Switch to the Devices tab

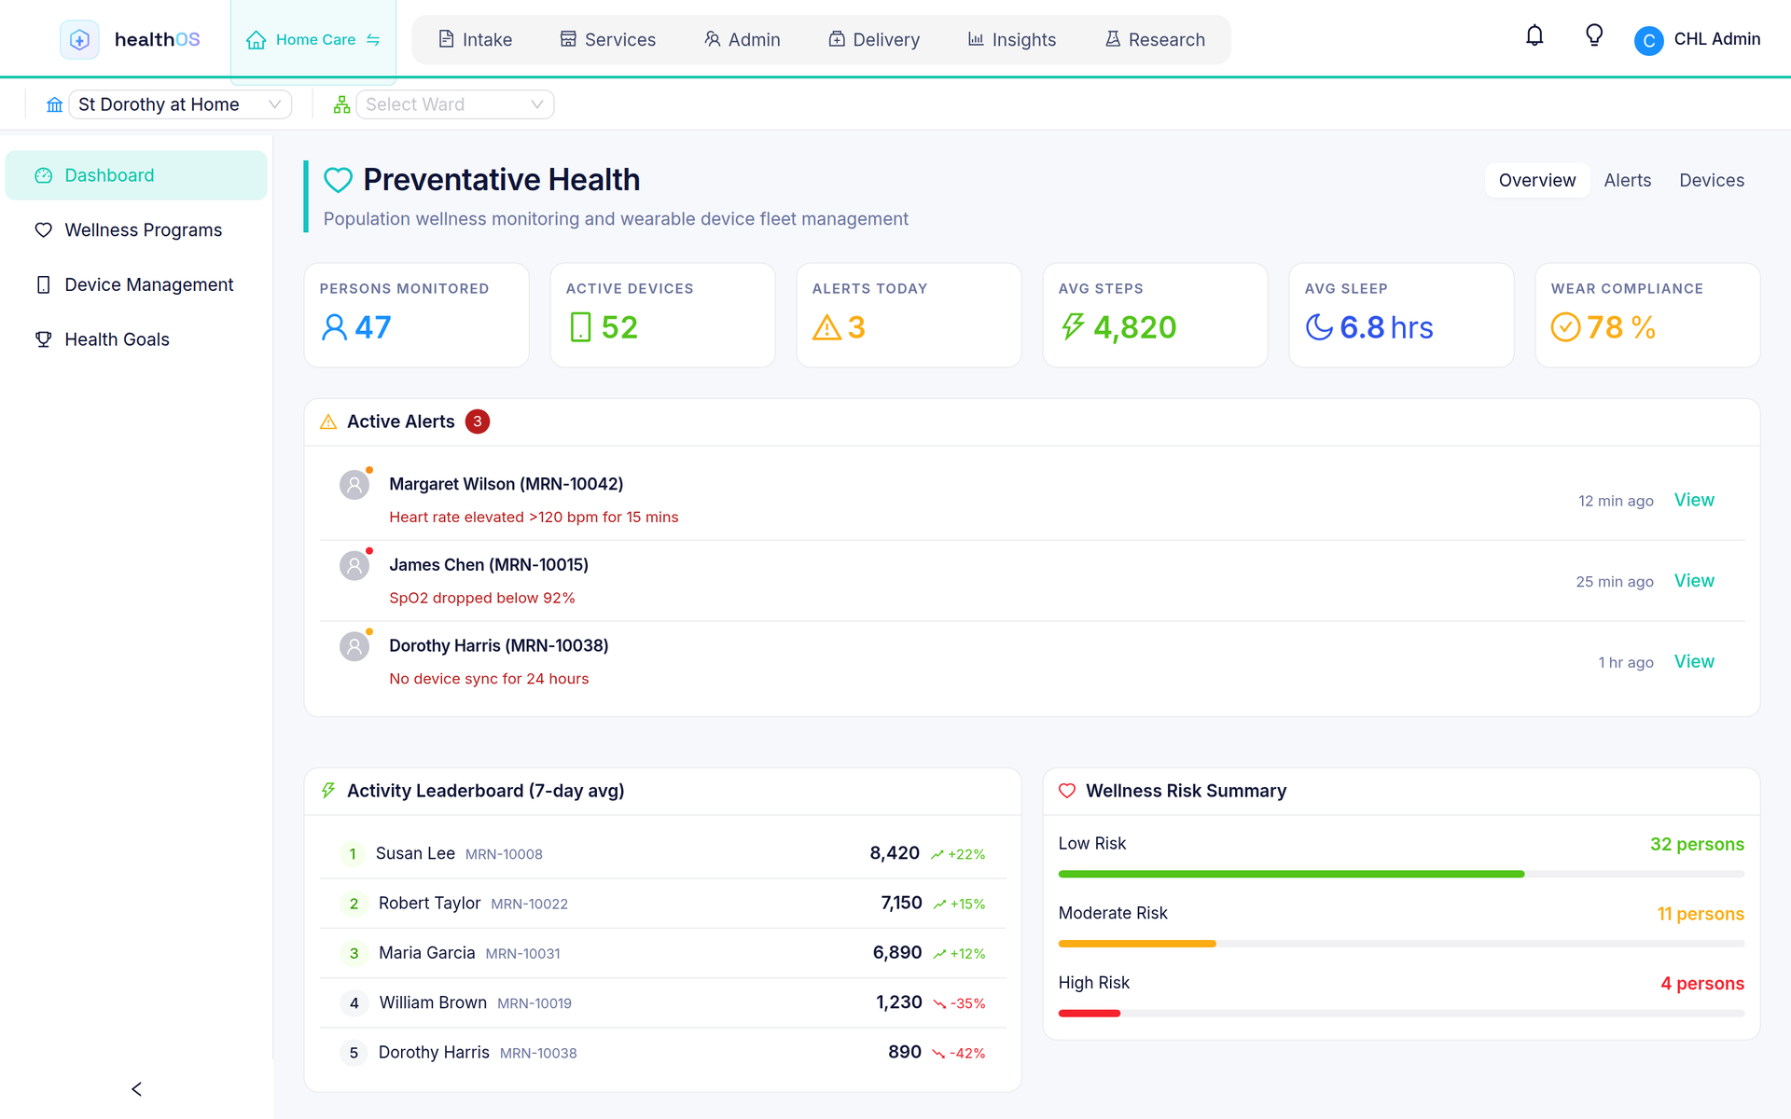tap(1711, 180)
